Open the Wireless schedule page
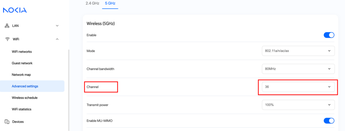The height and width of the screenshot is (131, 345). pyautogui.click(x=25, y=98)
